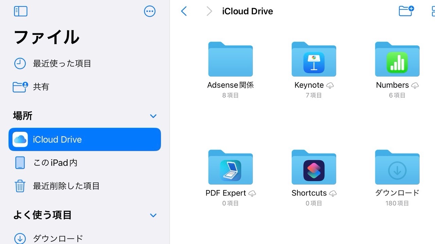Open the ダウンロード folder in iCloud Drive

click(397, 167)
